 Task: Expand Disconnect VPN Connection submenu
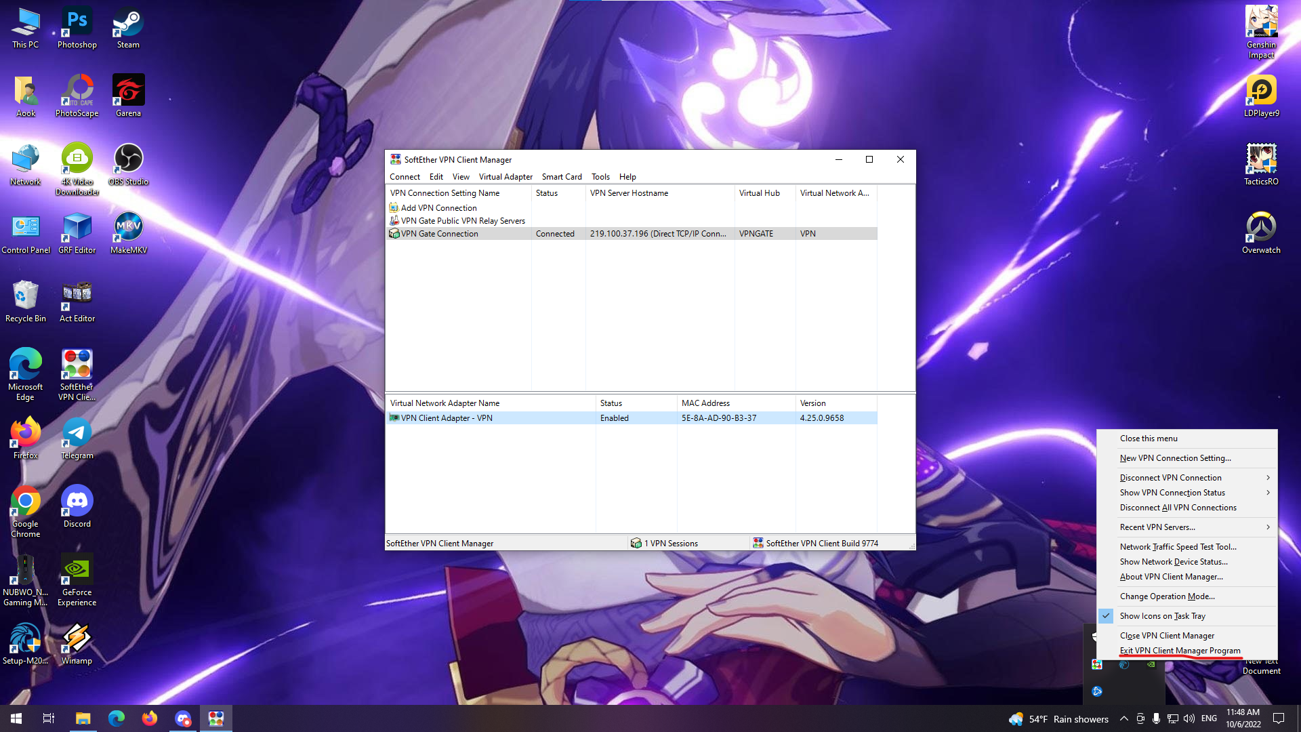click(1187, 478)
